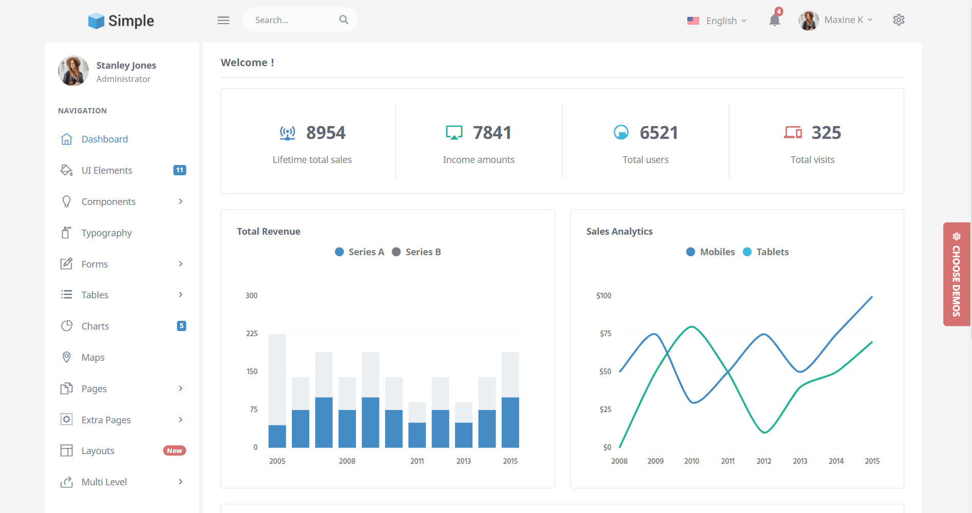Click the Charts badge showing 5
972x513 pixels.
click(x=182, y=326)
